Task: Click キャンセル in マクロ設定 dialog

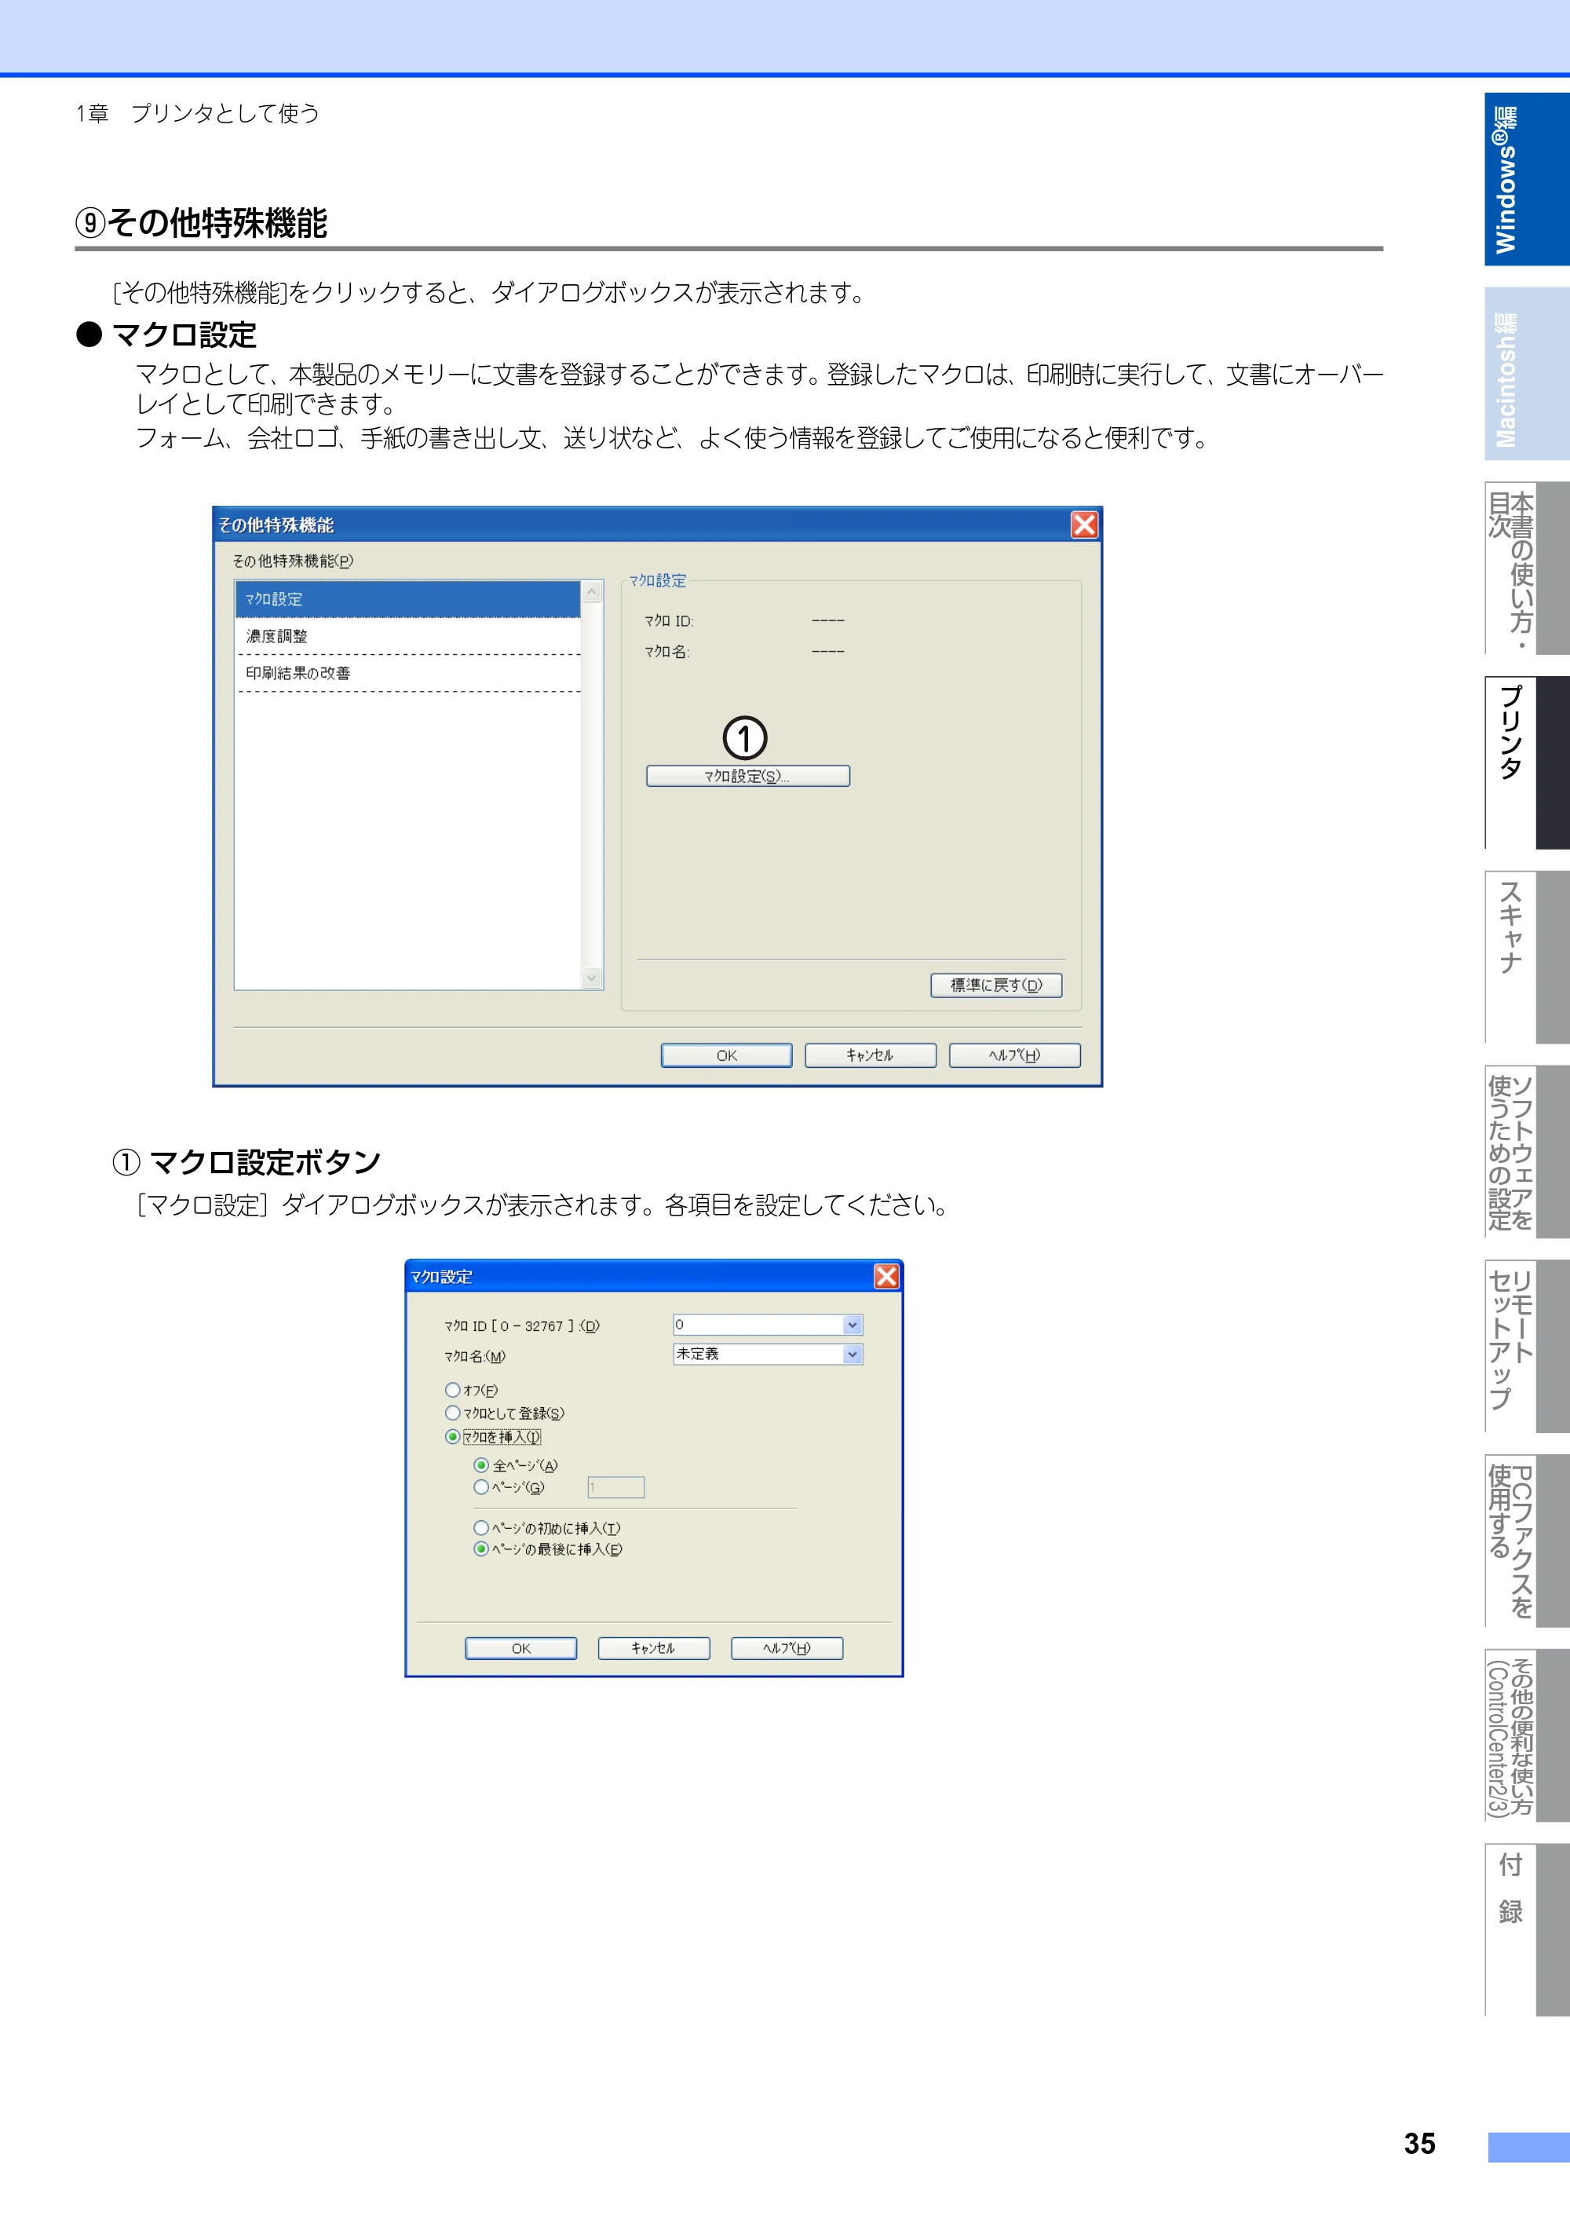Action: [x=653, y=1649]
